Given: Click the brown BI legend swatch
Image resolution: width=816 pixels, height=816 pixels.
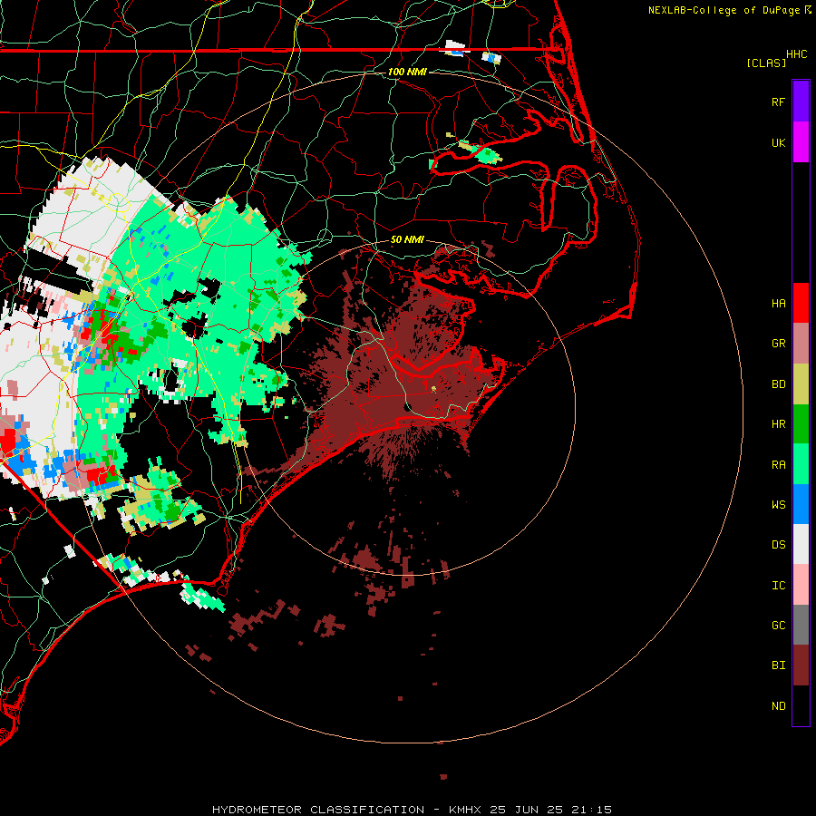Looking at the screenshot, I should click(801, 665).
